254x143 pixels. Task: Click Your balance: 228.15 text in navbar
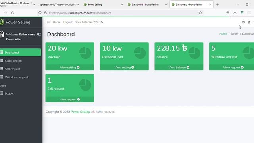(89, 22)
